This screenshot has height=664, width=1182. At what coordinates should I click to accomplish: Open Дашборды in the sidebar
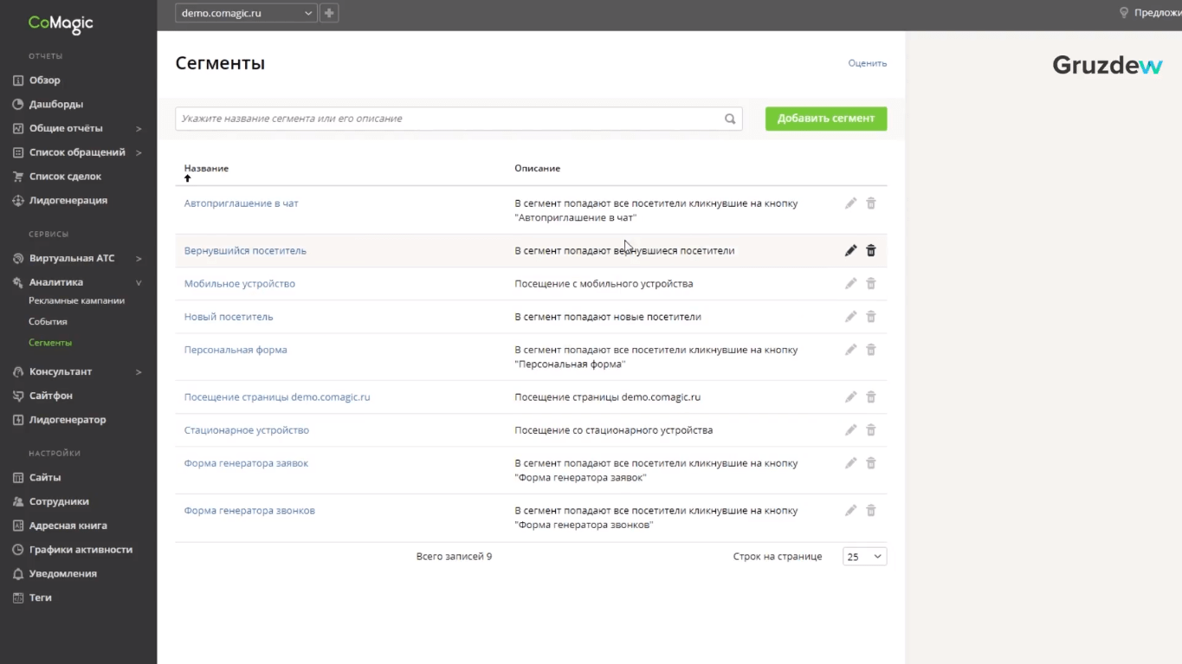[55, 104]
